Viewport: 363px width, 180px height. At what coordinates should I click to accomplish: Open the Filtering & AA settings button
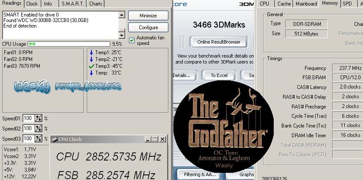(201, 174)
